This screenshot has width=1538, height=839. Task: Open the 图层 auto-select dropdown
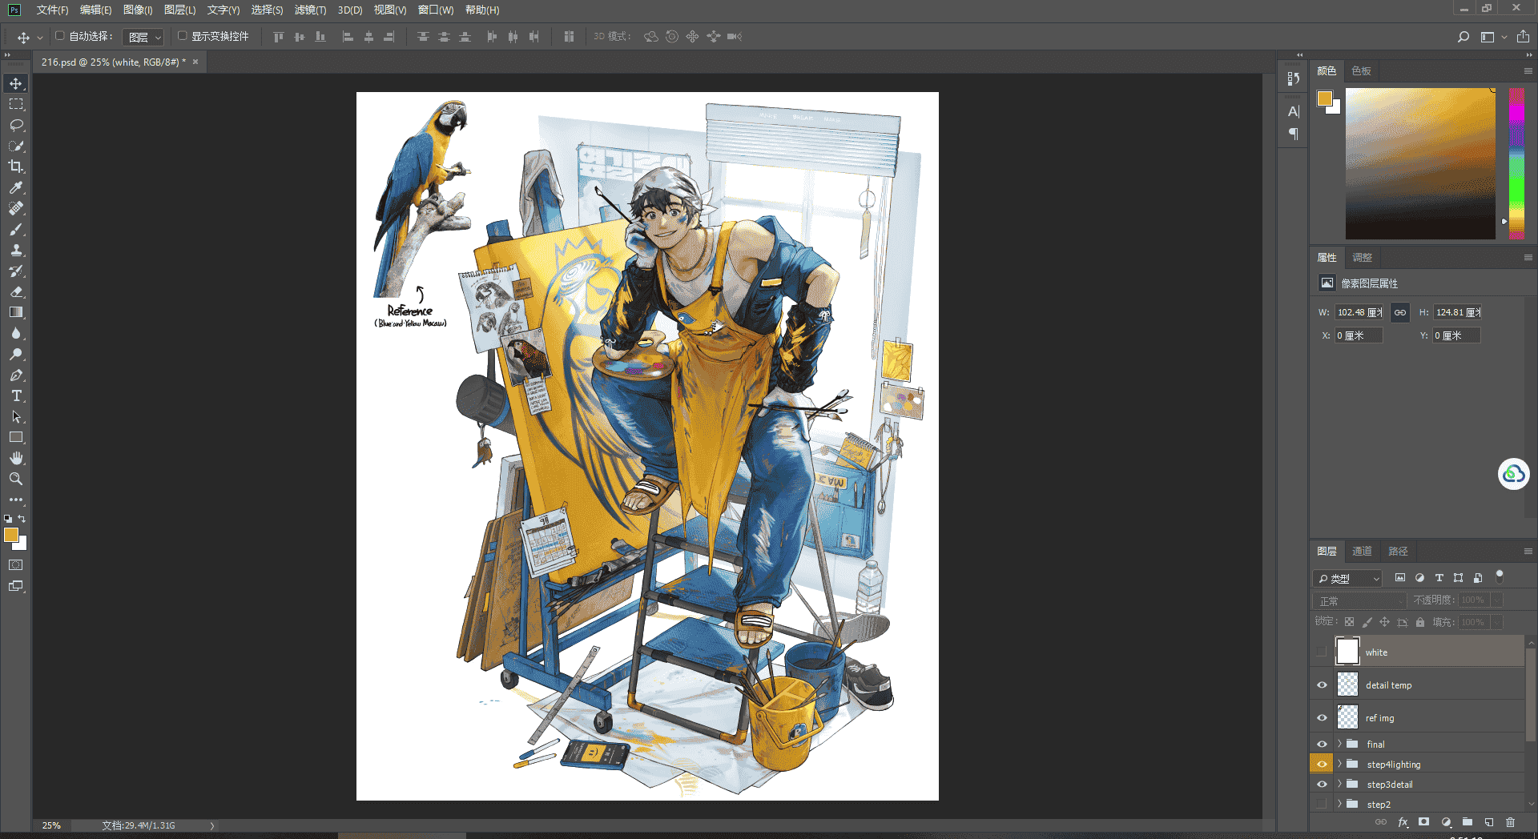pyautogui.click(x=143, y=37)
